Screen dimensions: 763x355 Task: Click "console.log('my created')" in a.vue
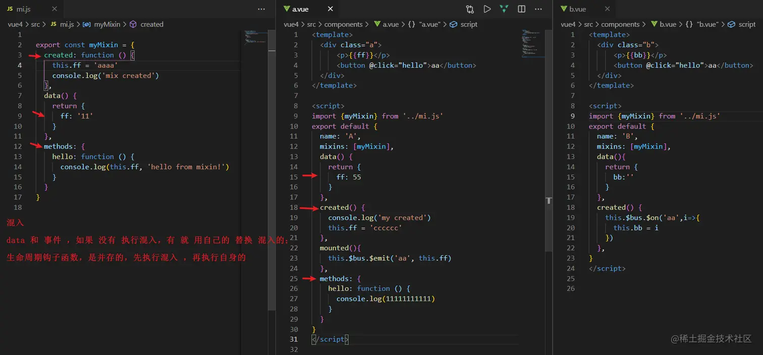point(379,218)
